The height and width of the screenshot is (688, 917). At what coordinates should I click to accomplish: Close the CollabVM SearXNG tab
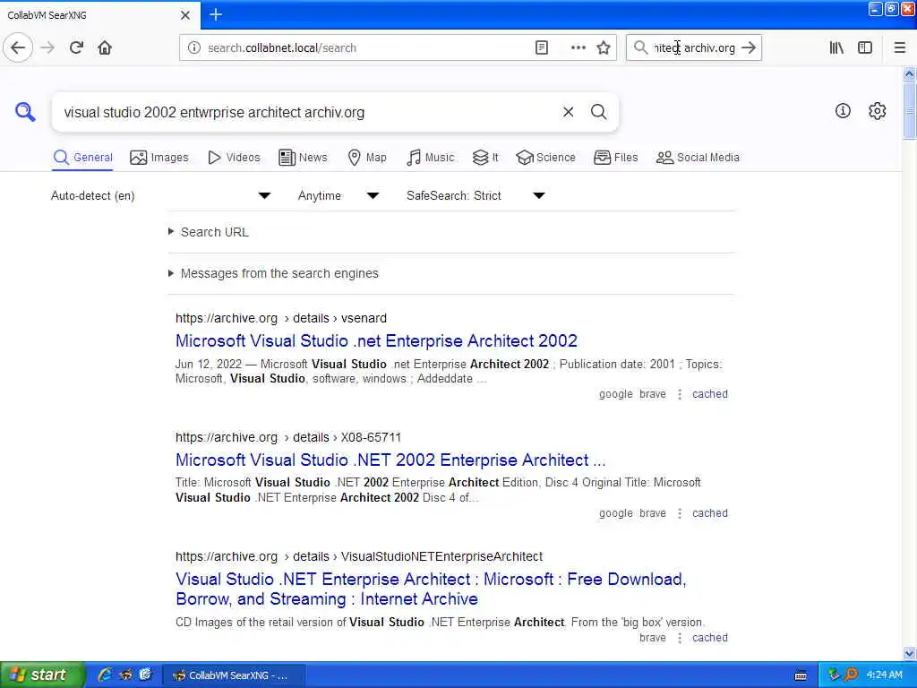pos(185,15)
